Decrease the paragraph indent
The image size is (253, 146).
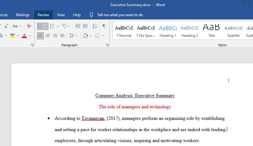pos(78,26)
